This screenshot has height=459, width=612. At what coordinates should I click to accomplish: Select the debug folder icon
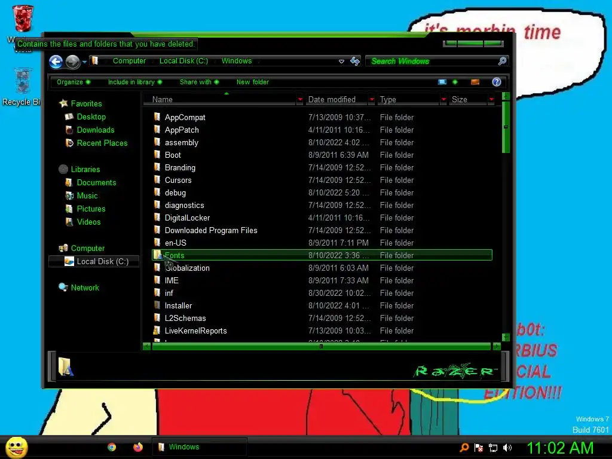[x=157, y=192]
